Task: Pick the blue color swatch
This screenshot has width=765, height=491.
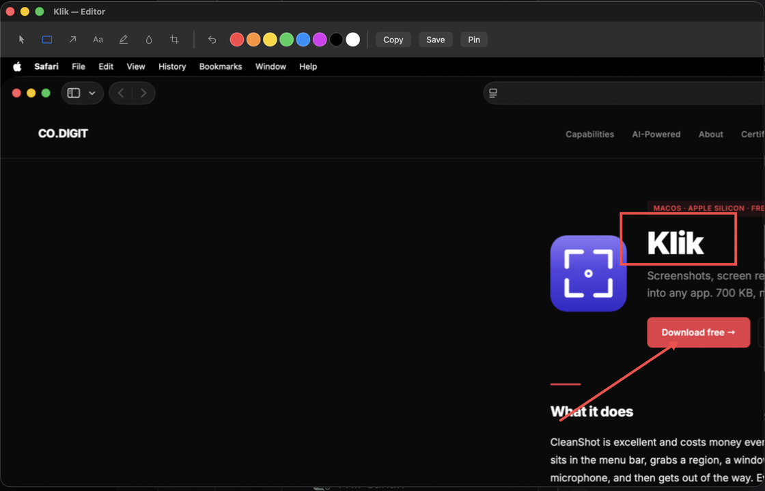Action: (x=303, y=40)
